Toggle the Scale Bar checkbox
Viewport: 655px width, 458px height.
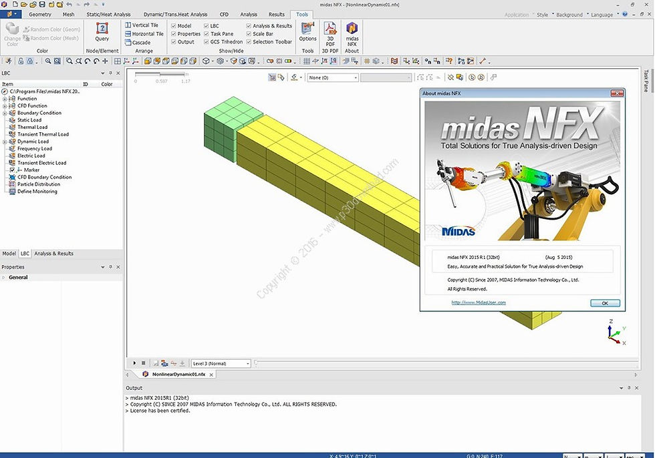[249, 34]
